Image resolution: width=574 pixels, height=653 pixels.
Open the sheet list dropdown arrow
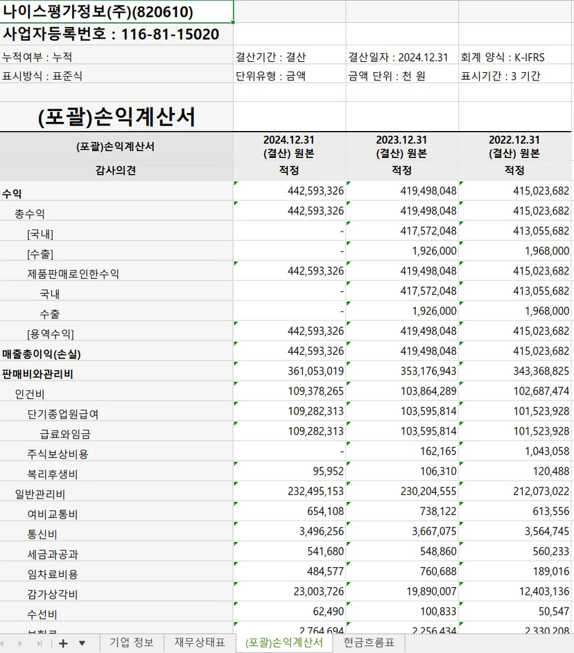coord(82,643)
